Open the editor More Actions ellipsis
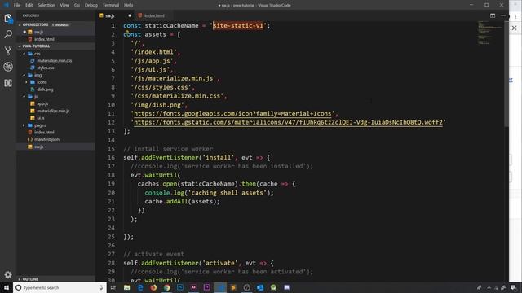522x293 pixels. 503,15
